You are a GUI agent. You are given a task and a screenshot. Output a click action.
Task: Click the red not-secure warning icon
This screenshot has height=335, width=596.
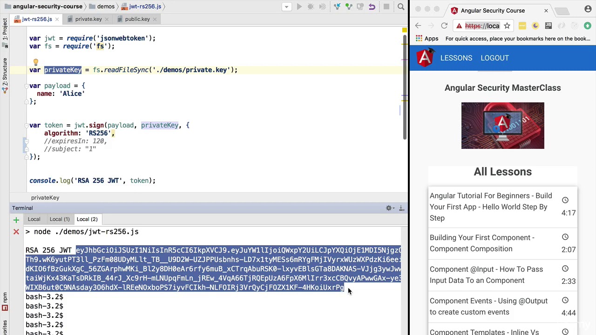click(459, 26)
